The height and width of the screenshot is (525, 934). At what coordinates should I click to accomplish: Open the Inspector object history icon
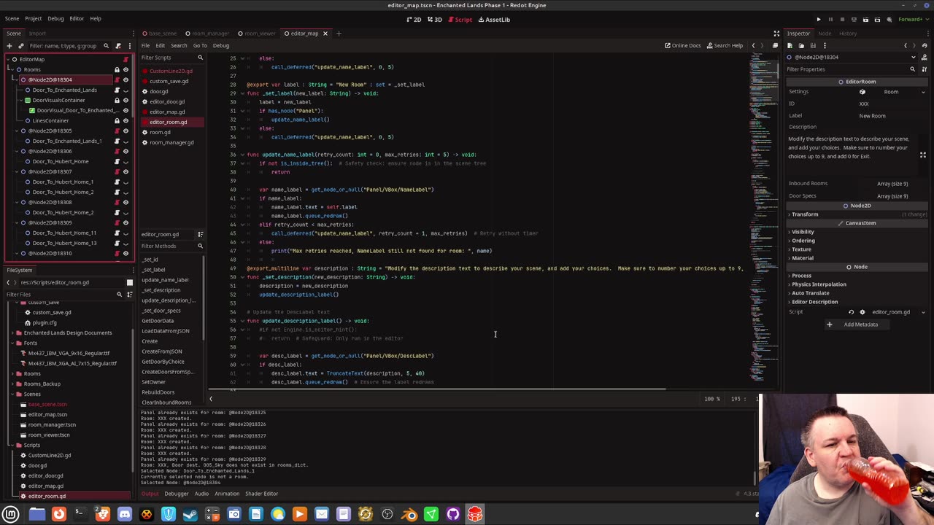click(925, 45)
